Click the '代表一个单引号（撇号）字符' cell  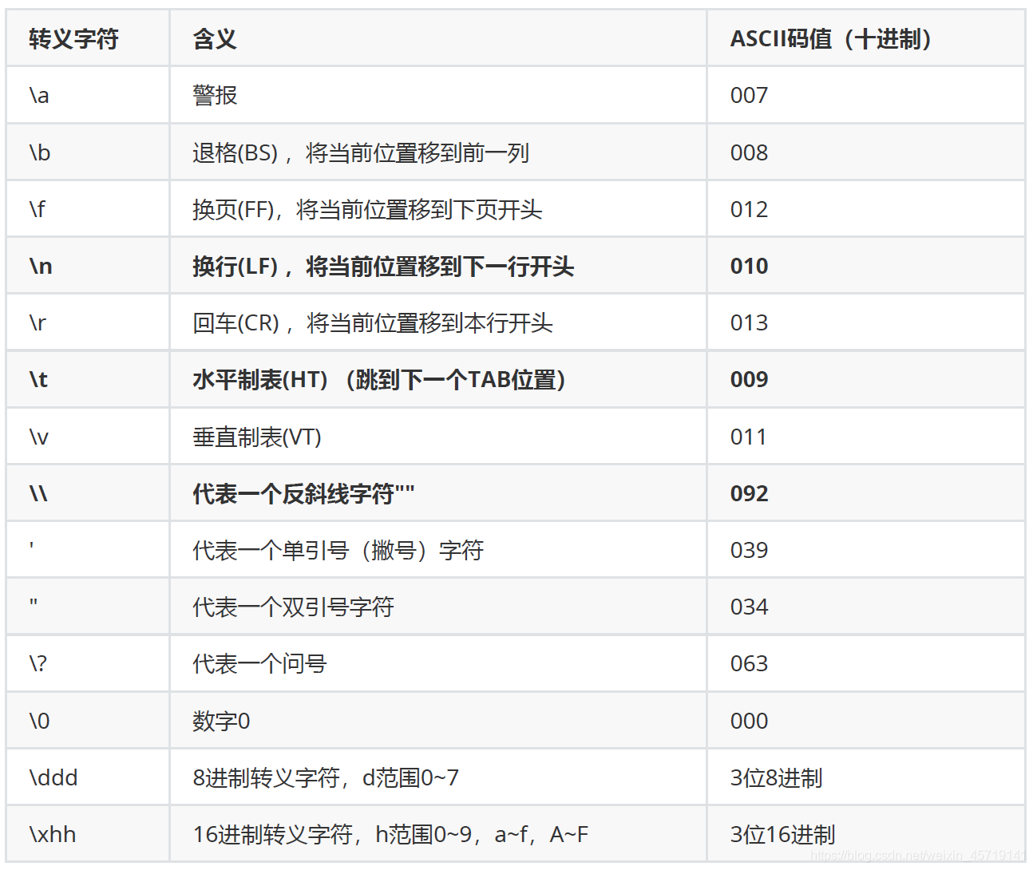click(x=437, y=550)
